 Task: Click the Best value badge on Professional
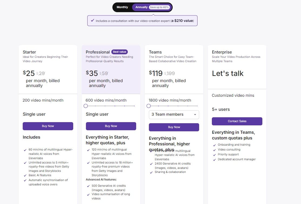[x=119, y=52]
